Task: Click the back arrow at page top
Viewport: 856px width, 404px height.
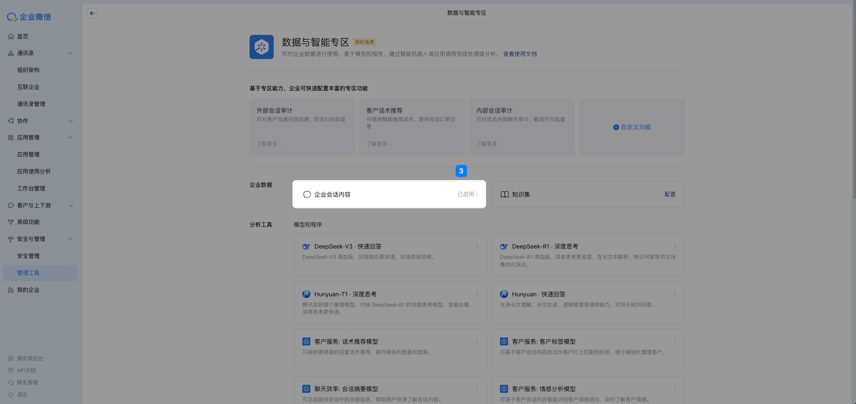Action: tap(92, 13)
